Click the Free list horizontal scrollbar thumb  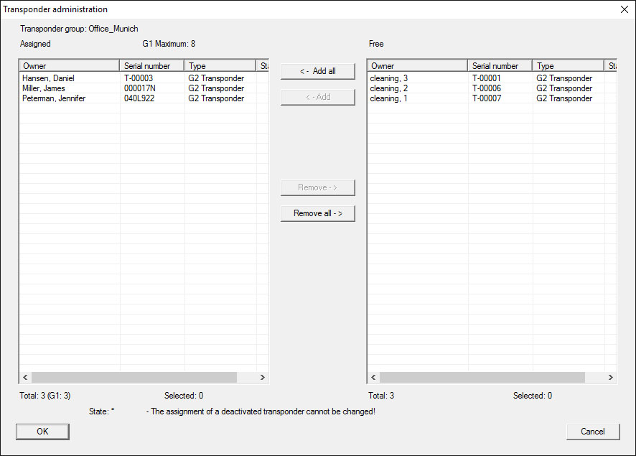(482, 378)
